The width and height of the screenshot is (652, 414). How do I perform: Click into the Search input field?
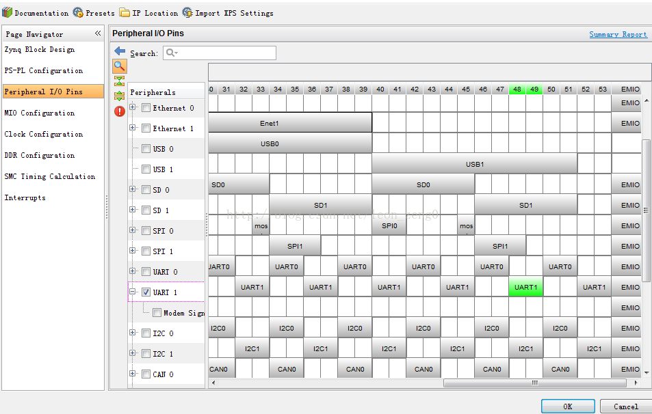click(220, 53)
